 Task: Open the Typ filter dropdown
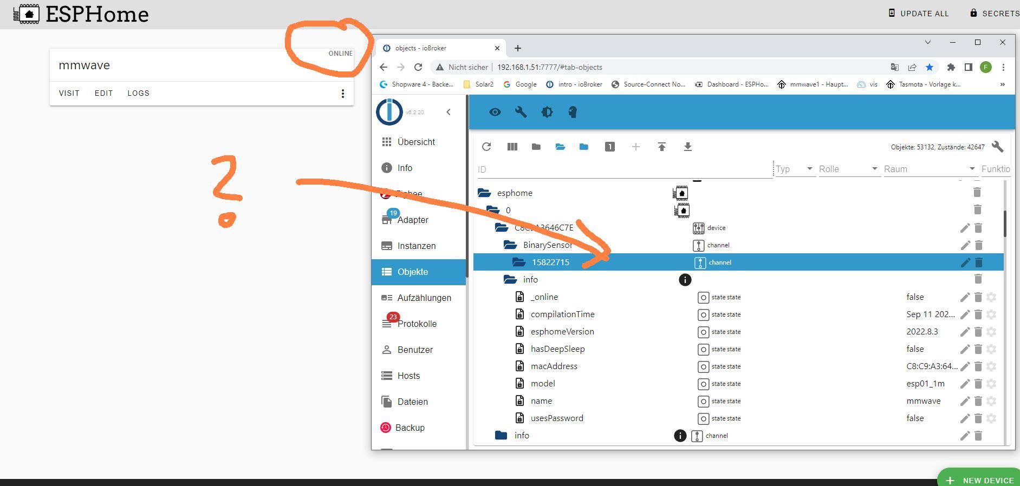click(795, 169)
